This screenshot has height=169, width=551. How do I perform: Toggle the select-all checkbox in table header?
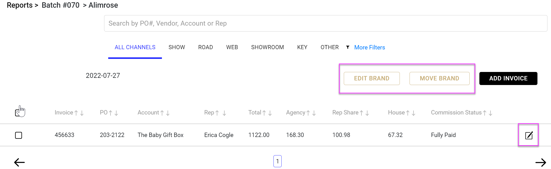click(18, 113)
